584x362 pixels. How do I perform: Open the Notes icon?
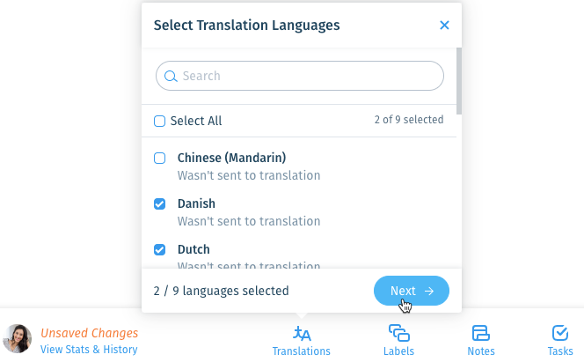(x=481, y=333)
